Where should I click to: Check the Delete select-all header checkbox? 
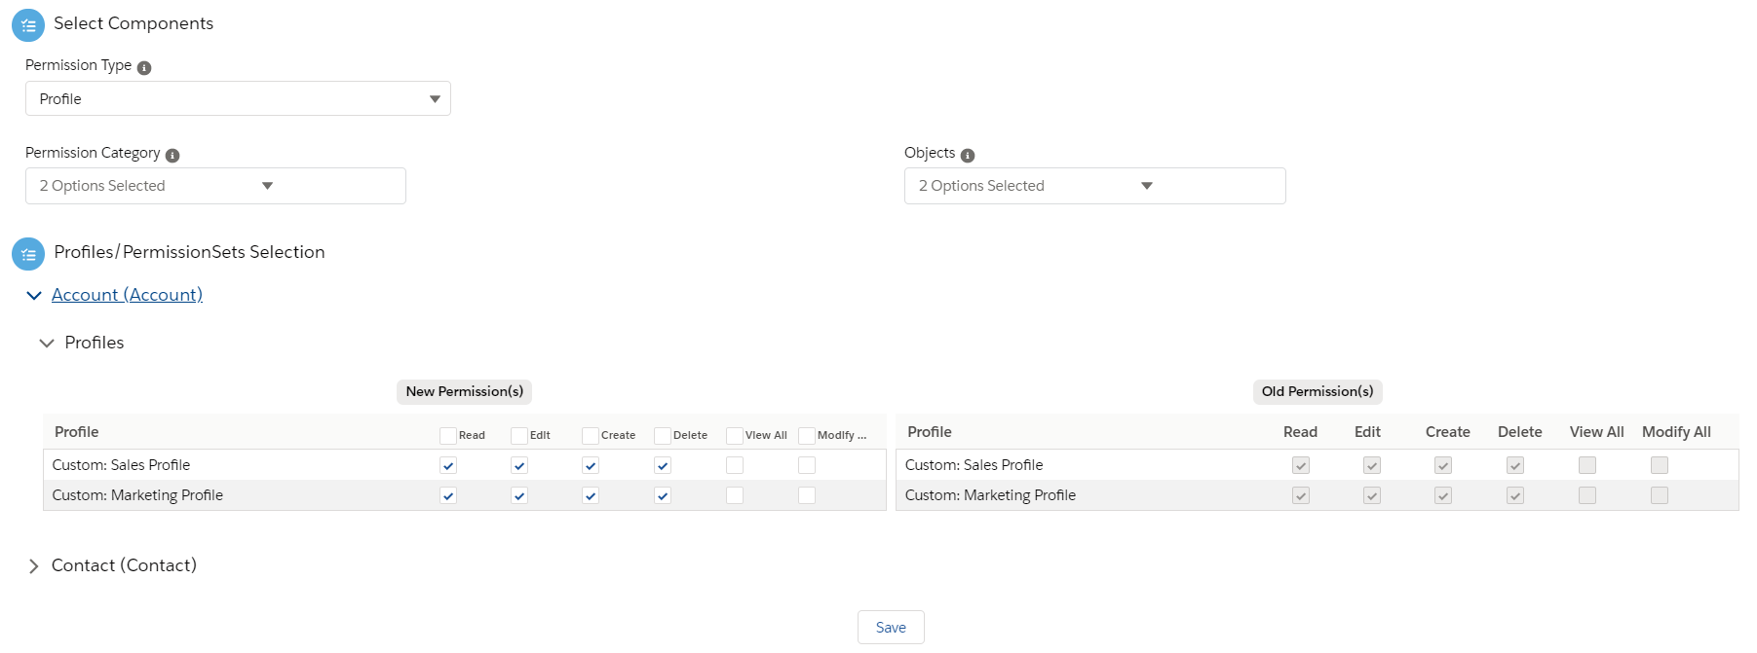click(663, 436)
